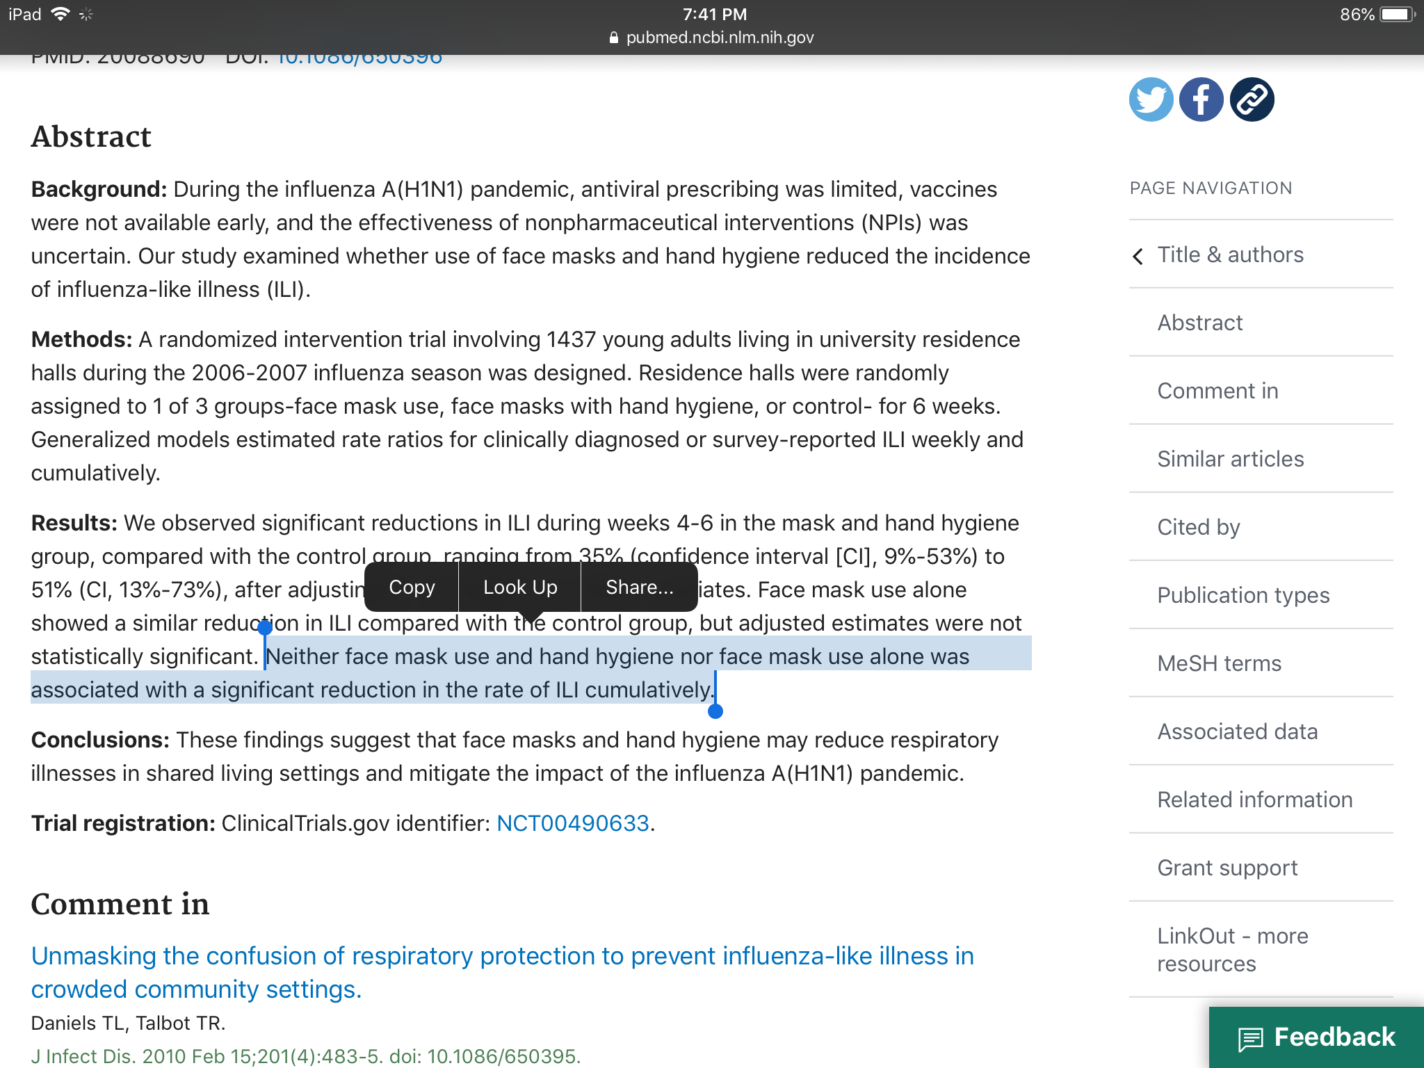Image resolution: width=1424 pixels, height=1068 pixels.
Task: Copy permalink via chain link icon
Action: pos(1252,99)
